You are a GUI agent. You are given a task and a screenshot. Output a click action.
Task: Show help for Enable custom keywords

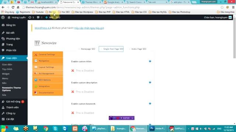click(x=150, y=103)
